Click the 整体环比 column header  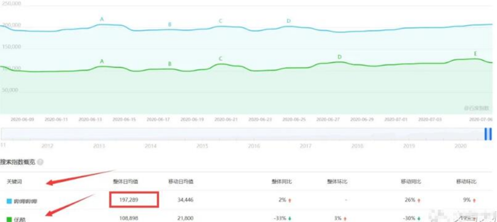point(337,182)
